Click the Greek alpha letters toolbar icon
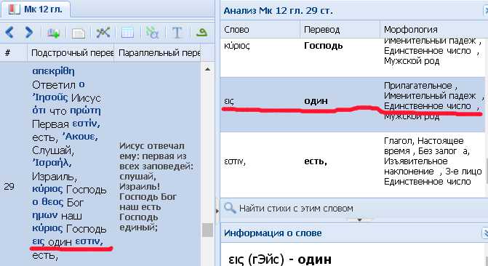Screen dimensions: 488x266 click(x=152, y=33)
